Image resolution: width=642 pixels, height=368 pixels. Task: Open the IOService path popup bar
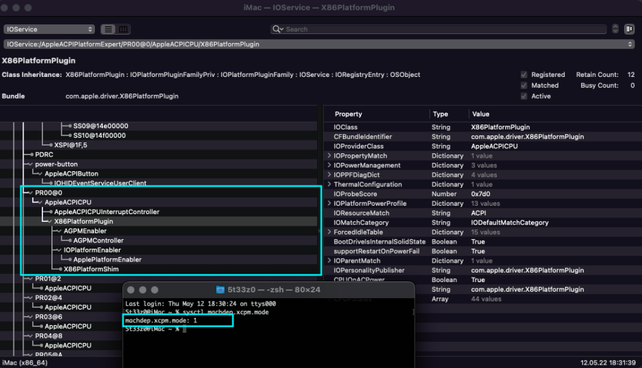point(319,44)
